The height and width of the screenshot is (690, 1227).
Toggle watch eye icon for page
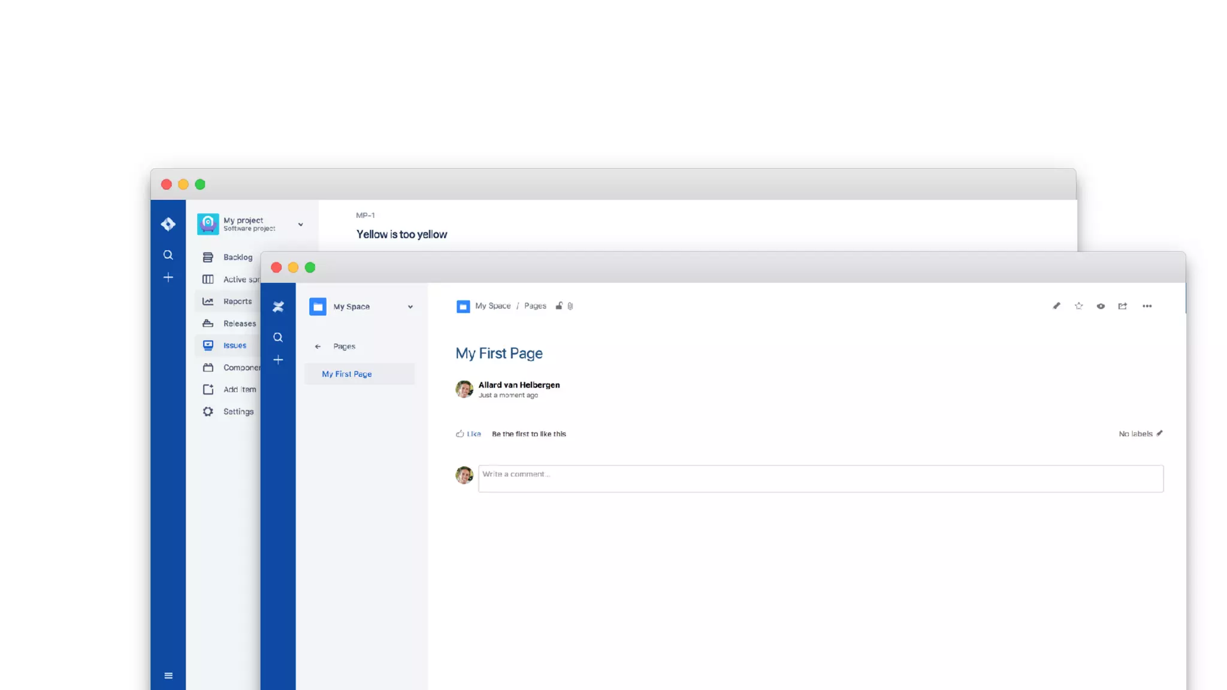point(1101,306)
